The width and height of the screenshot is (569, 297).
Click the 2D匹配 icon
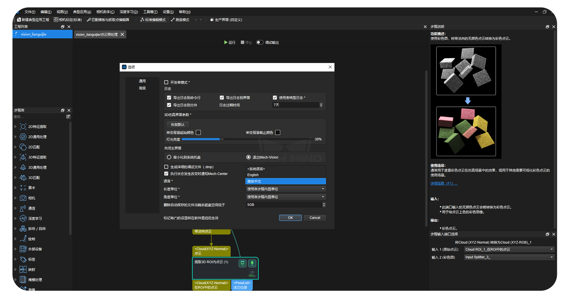click(x=23, y=147)
